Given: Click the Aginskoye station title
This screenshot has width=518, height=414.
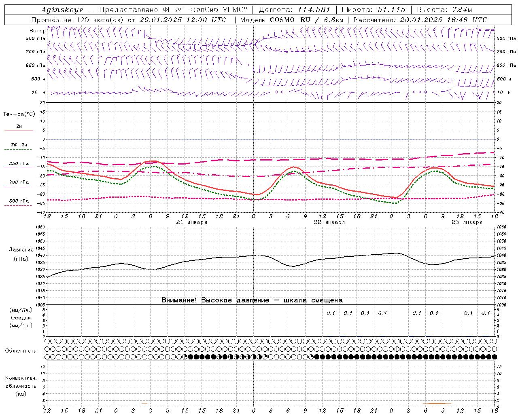Looking at the screenshot, I should coord(62,10).
